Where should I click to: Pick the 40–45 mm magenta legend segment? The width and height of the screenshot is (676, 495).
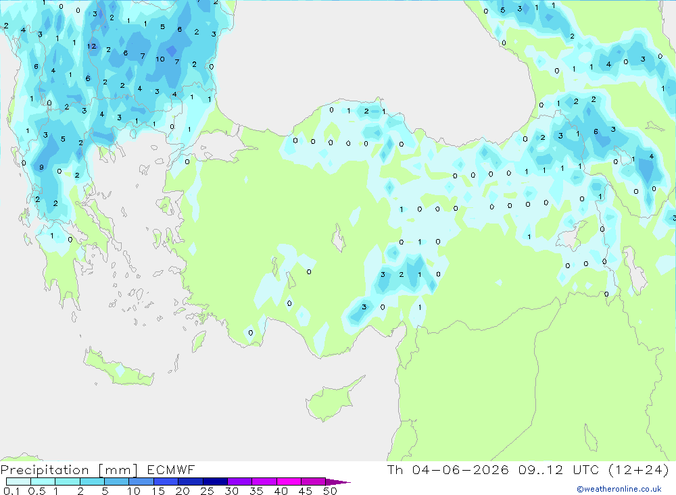pyautogui.click(x=289, y=481)
